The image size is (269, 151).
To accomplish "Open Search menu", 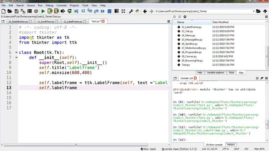I will [20, 5].
